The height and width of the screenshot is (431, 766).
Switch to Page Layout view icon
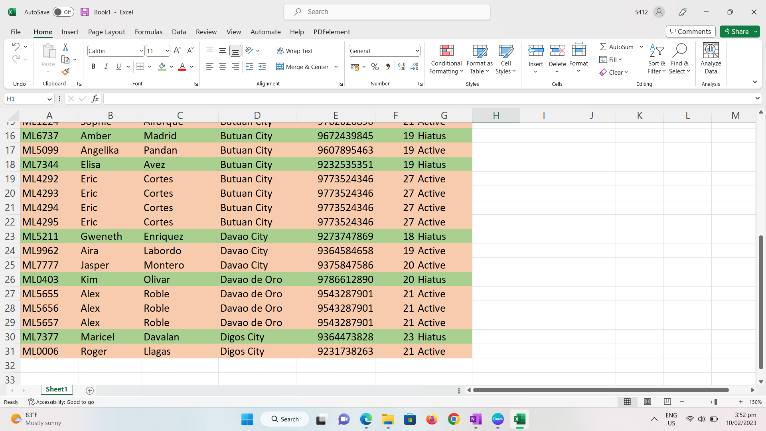[648, 401]
